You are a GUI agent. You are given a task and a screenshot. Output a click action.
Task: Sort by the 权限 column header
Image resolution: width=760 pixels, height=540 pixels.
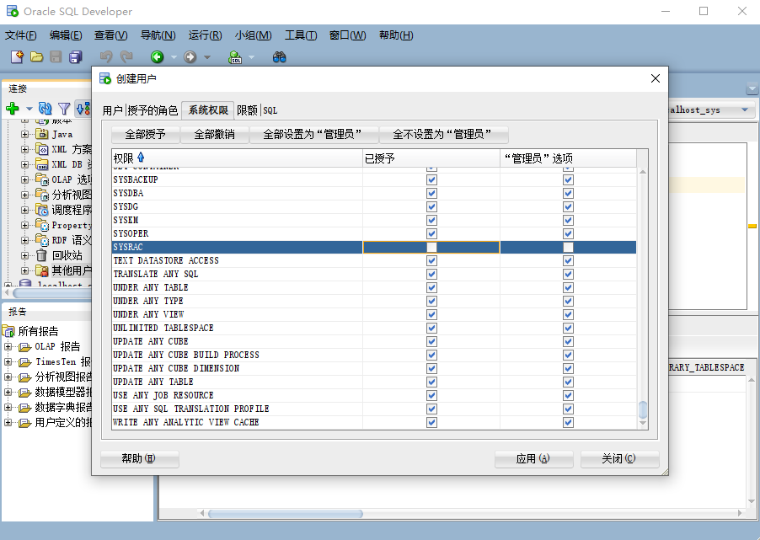[x=237, y=158]
